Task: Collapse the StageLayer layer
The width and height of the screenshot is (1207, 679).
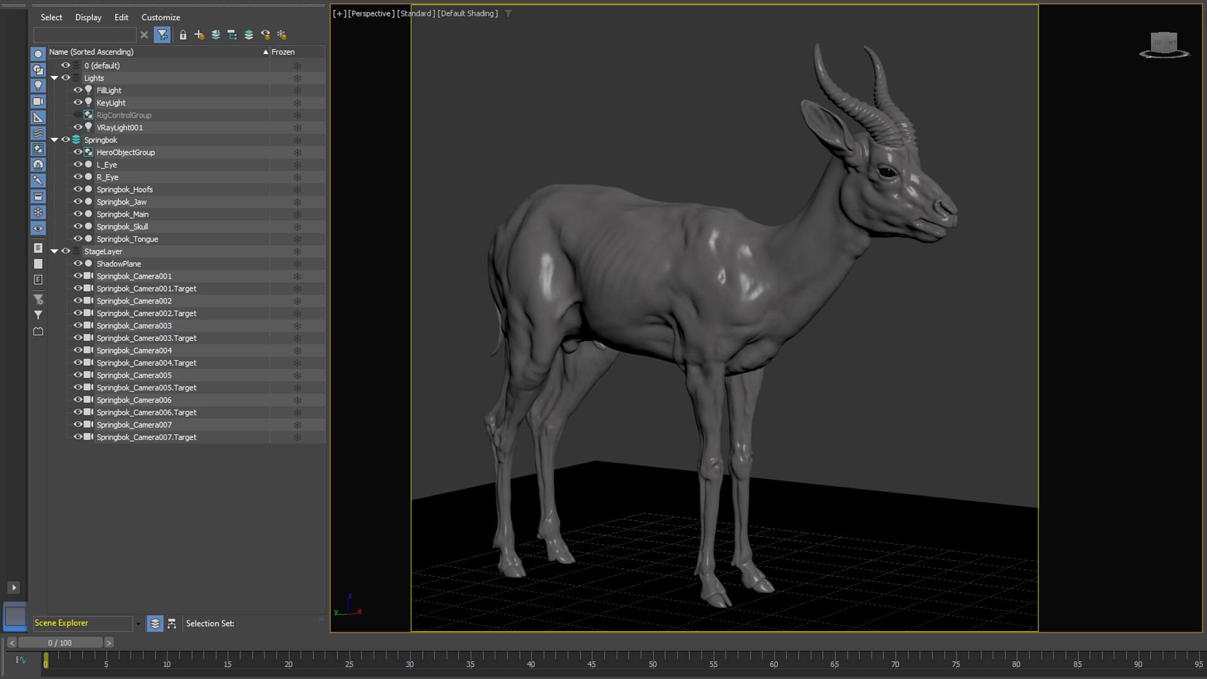Action: pyautogui.click(x=55, y=251)
